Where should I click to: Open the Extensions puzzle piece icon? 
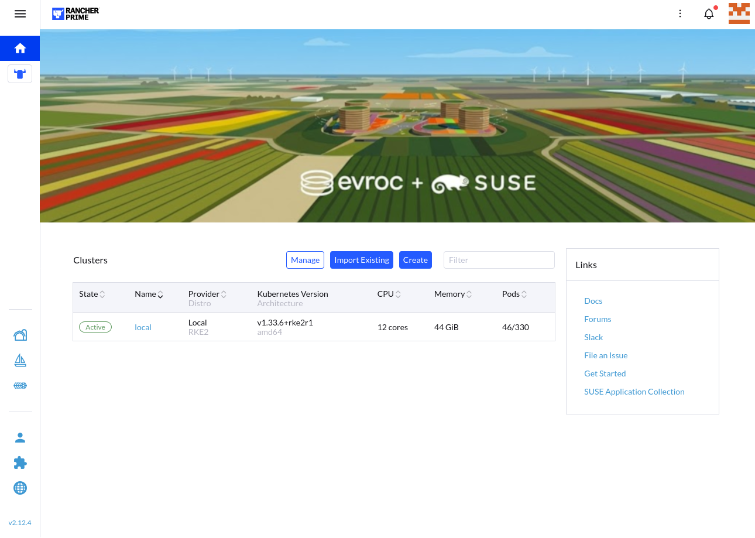[20, 463]
